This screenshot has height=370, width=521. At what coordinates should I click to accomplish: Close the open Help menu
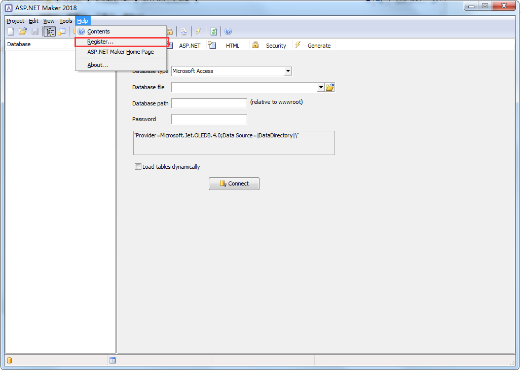tap(83, 21)
